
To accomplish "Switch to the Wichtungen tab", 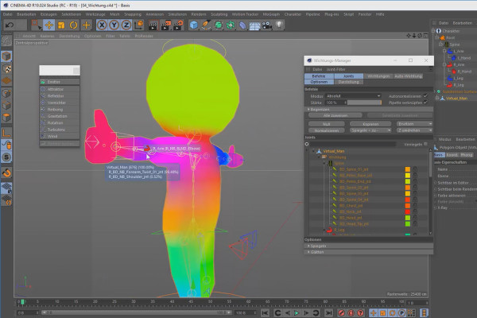I will (378, 76).
